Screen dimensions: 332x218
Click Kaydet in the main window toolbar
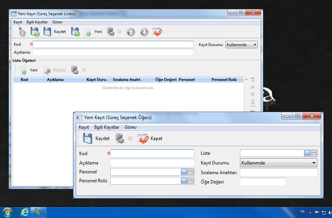55,32
